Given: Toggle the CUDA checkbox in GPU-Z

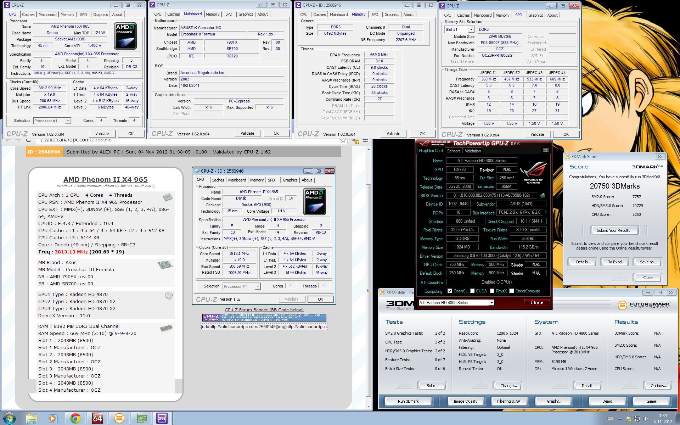Looking at the screenshot, I should pos(472,291).
